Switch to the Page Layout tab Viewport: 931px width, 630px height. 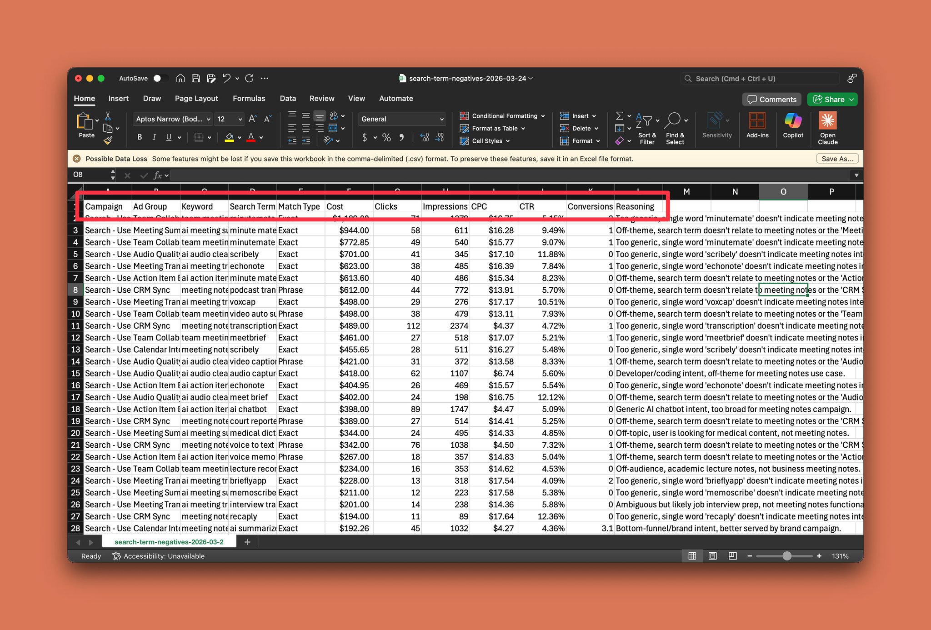pos(196,99)
